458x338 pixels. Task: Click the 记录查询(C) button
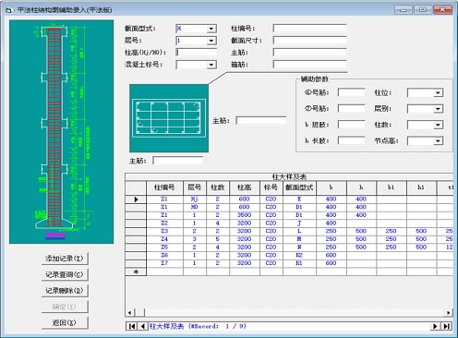click(x=65, y=274)
